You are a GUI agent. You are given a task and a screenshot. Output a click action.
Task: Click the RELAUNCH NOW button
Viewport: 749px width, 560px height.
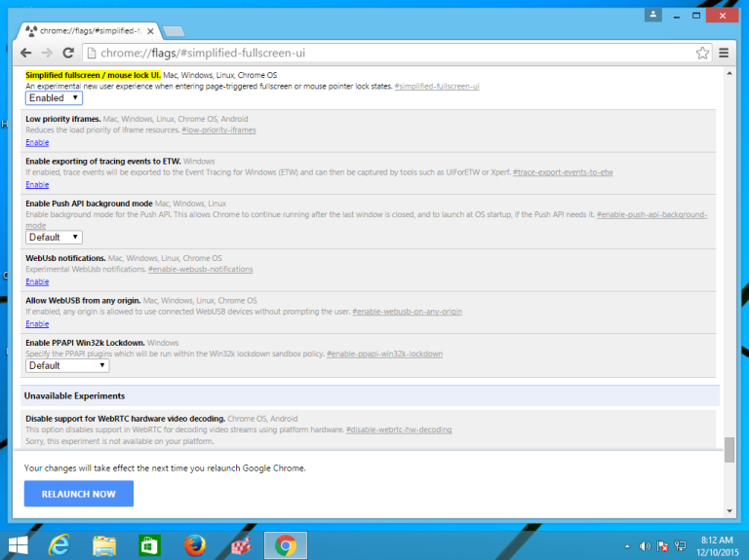pyautogui.click(x=79, y=494)
